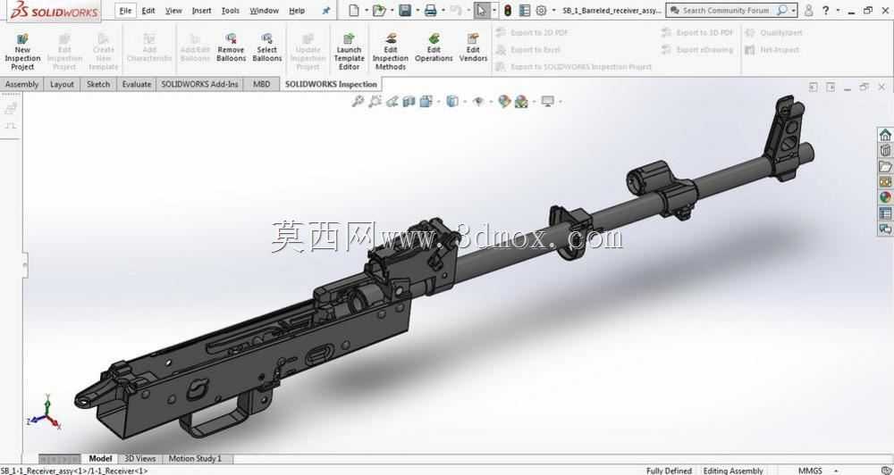Click Zoom to Fit icon
894x475 pixels.
coord(358,102)
